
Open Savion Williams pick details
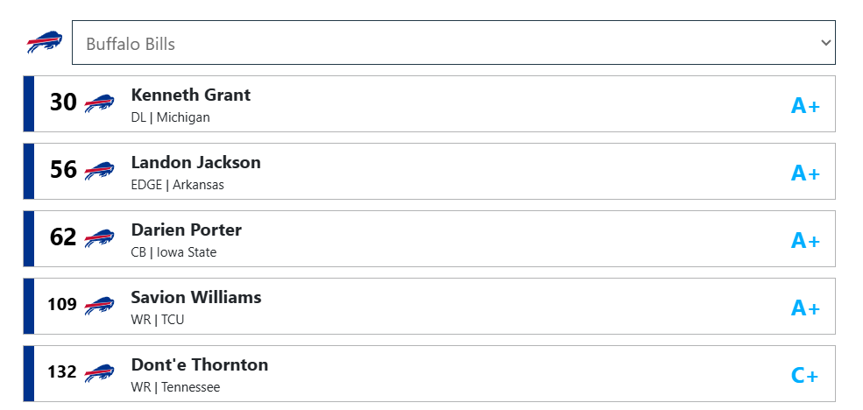pos(429,306)
